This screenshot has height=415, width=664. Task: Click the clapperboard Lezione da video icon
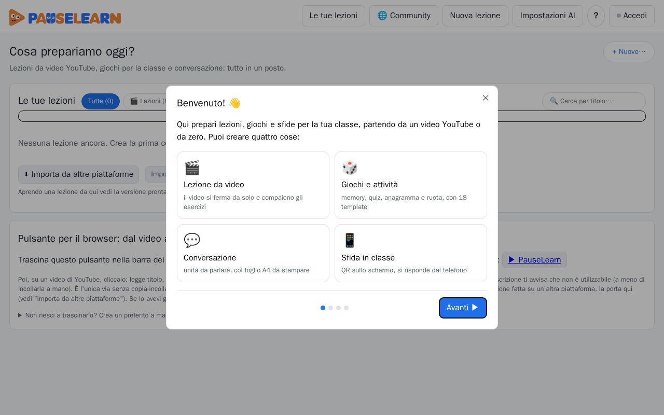pyautogui.click(x=192, y=168)
